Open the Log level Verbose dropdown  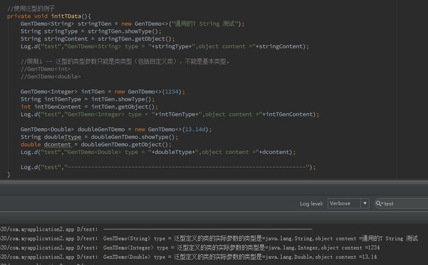pyautogui.click(x=348, y=203)
